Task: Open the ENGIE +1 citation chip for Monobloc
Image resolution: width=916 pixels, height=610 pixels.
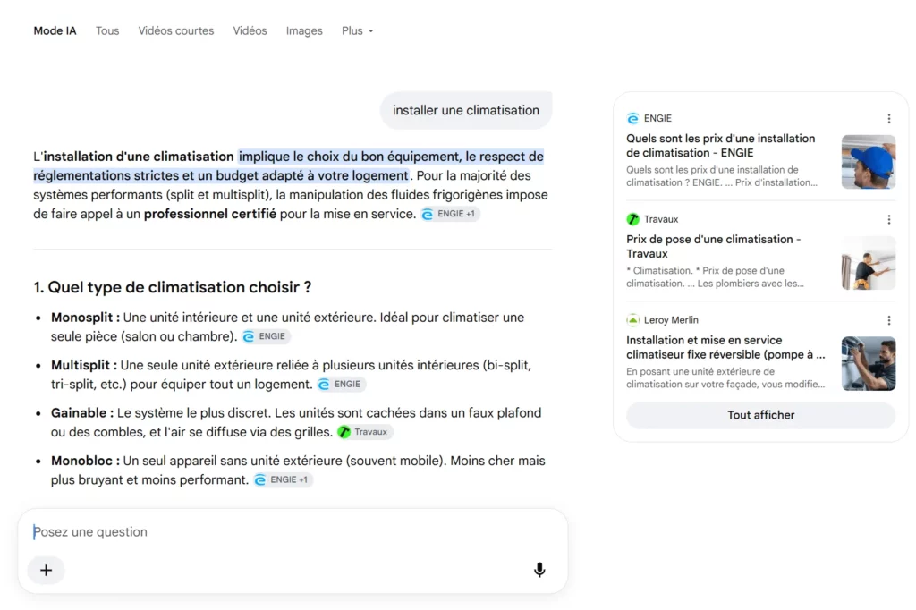Action: click(283, 480)
